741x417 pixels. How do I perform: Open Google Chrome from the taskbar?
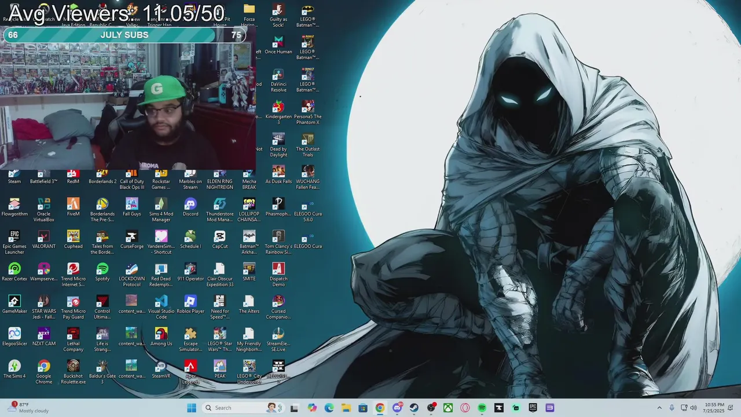coord(380,408)
